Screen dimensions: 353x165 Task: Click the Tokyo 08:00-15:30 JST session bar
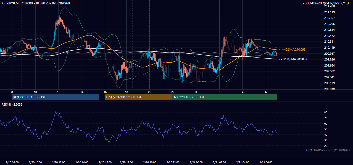[55, 97]
